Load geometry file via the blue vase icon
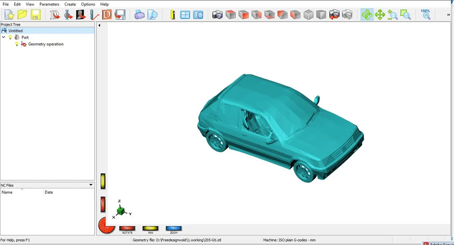 click(x=68, y=14)
